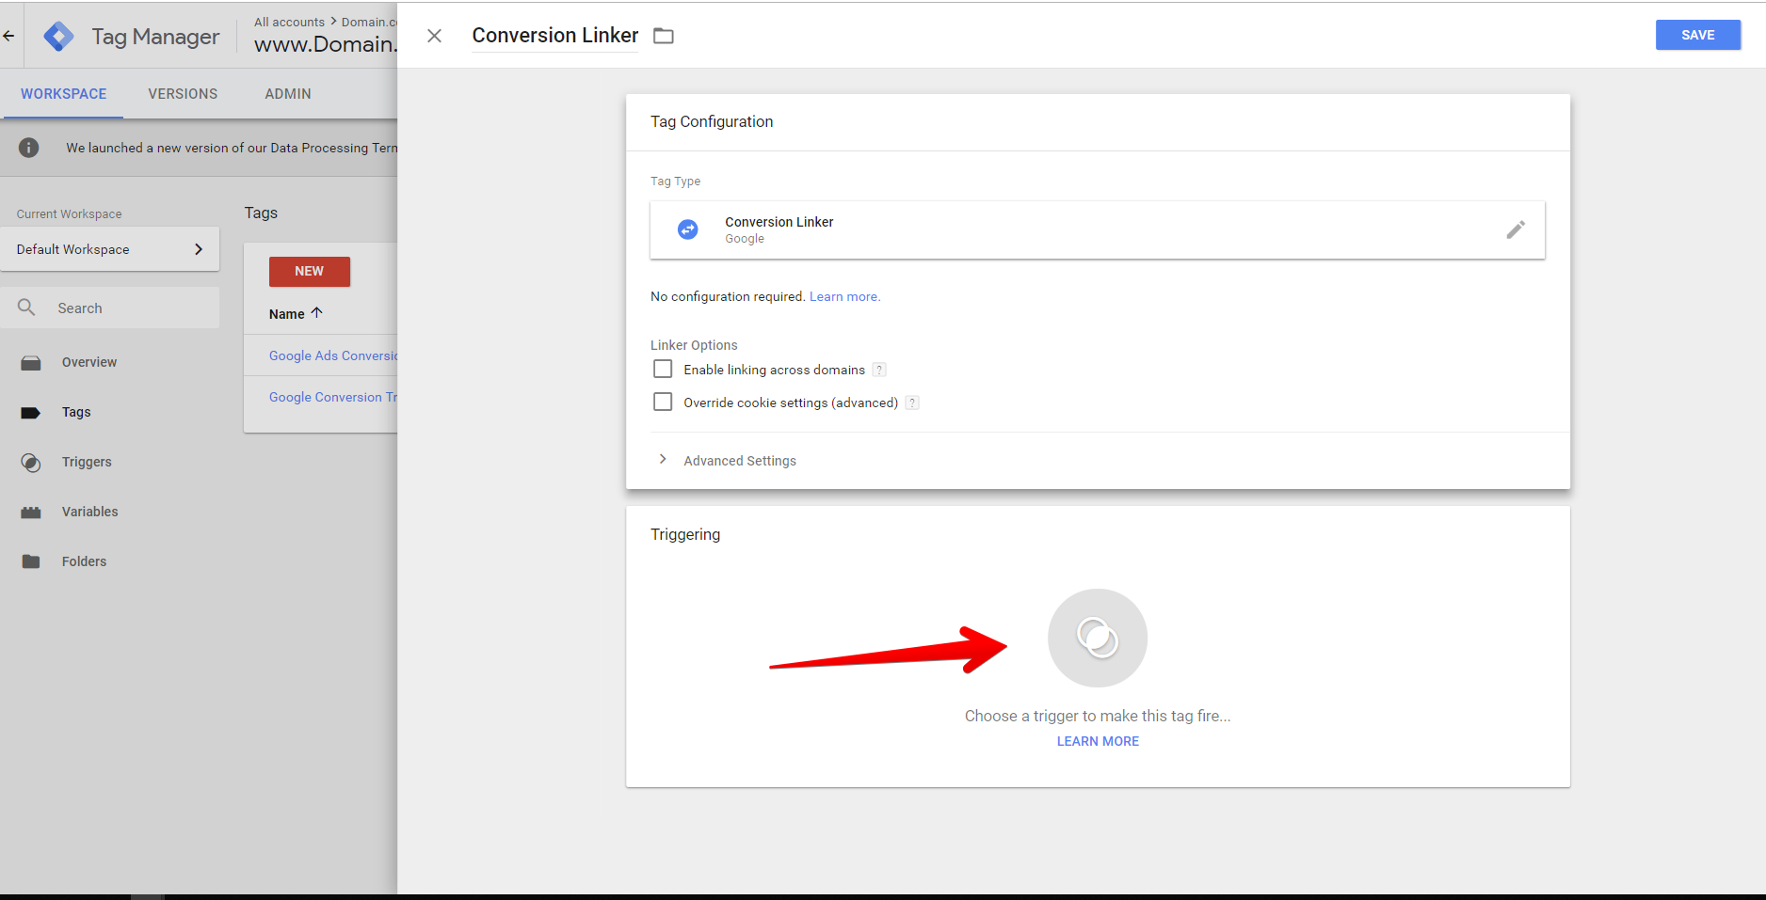The image size is (1766, 900).
Task: Open Google Conversion Tracking tag
Action: pos(333,397)
